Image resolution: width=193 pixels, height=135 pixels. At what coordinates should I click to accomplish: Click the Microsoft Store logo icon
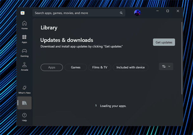[23, 13]
